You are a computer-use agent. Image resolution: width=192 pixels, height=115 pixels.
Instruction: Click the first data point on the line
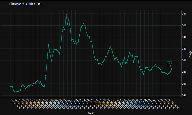point(11,87)
